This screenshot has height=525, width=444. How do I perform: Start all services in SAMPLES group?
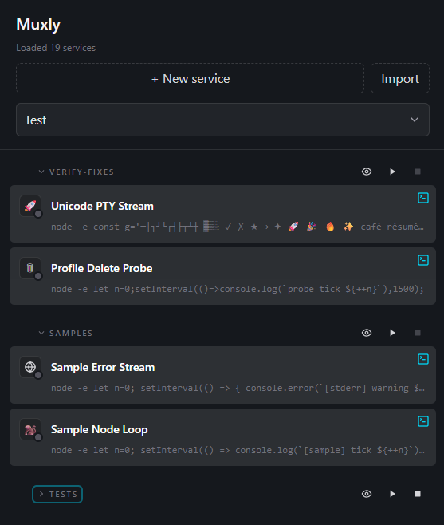[x=392, y=333]
